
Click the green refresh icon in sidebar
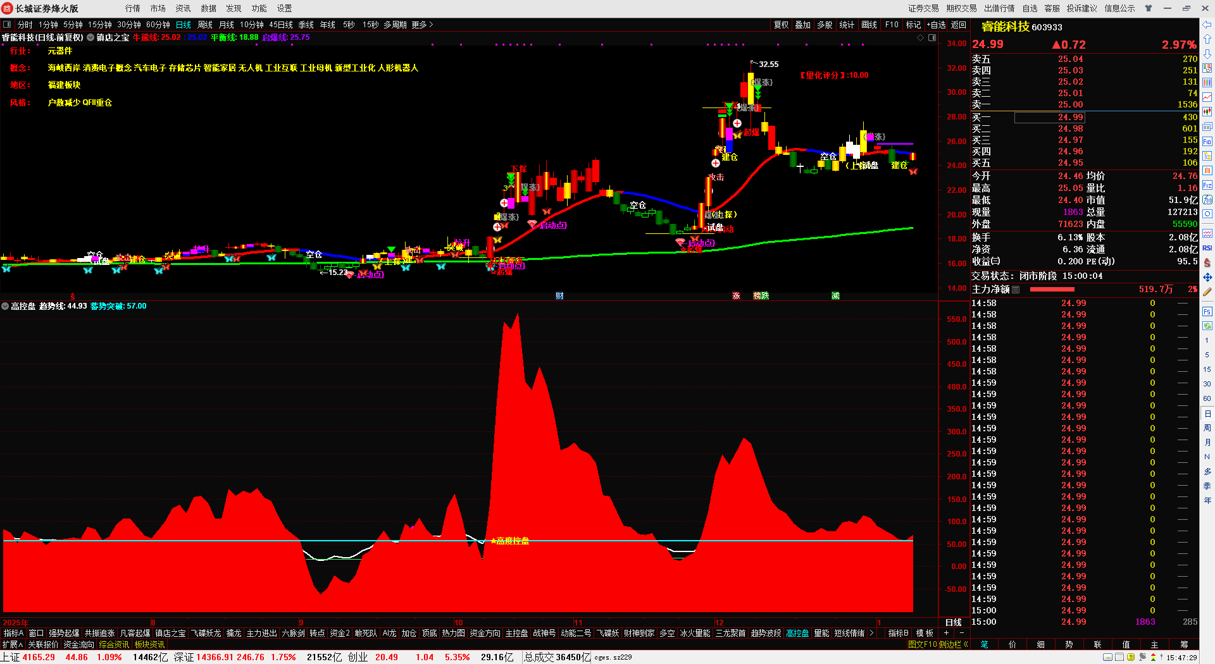[x=1207, y=326]
